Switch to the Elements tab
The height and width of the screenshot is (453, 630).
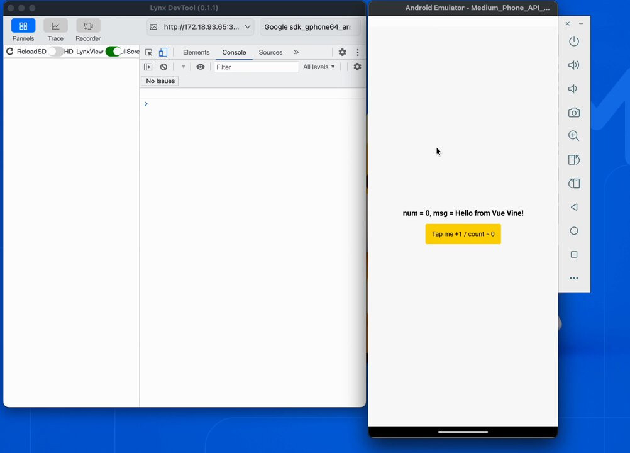pyautogui.click(x=196, y=52)
